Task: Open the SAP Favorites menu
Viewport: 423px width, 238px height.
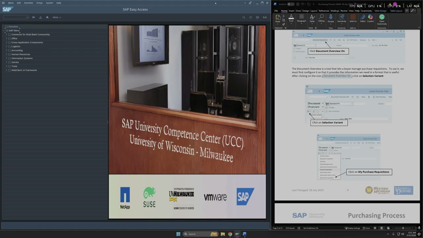Action: pyautogui.click(x=28, y=3)
